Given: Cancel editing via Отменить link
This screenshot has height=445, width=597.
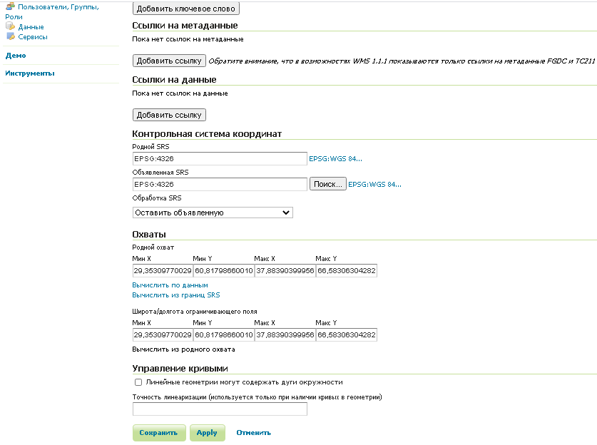Looking at the screenshot, I should [x=252, y=432].
